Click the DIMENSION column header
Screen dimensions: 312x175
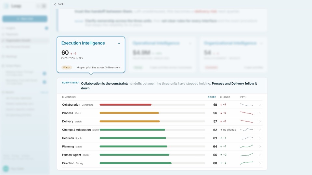tap(69, 97)
